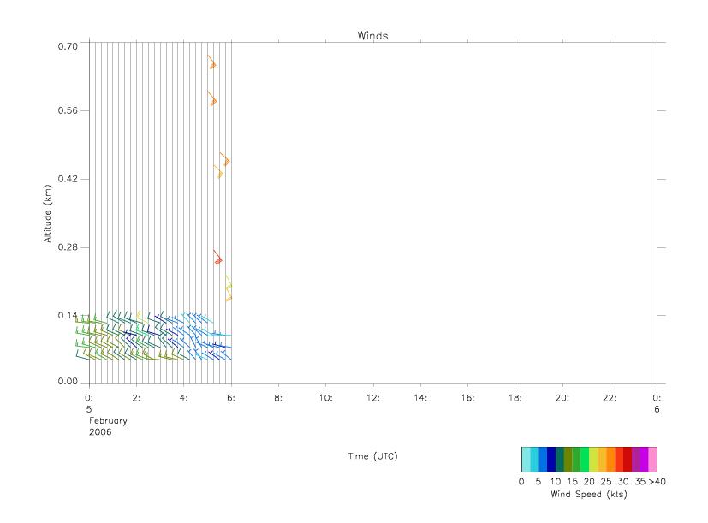Click day "6" label under time axis
This screenshot has height=523, width=708.
pyautogui.click(x=657, y=409)
